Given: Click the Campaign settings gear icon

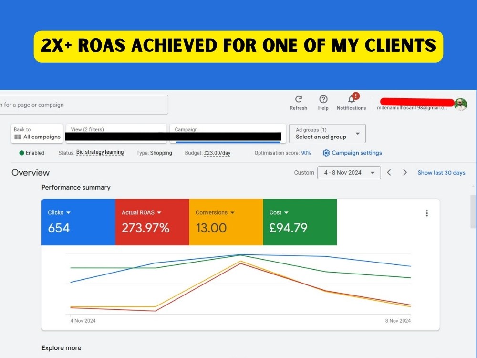Looking at the screenshot, I should (326, 153).
